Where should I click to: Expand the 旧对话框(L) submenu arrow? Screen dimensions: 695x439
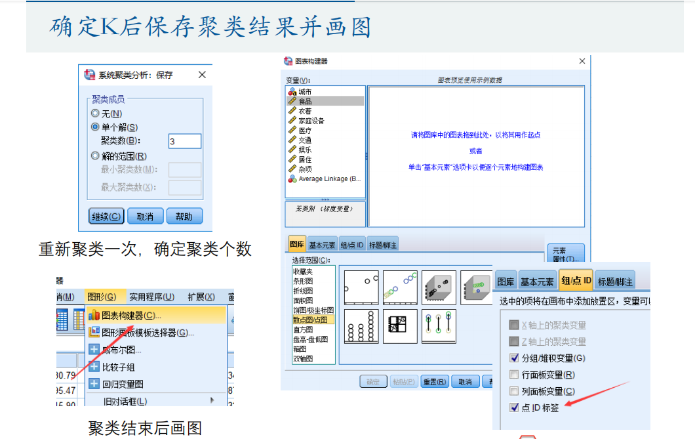coord(212,400)
